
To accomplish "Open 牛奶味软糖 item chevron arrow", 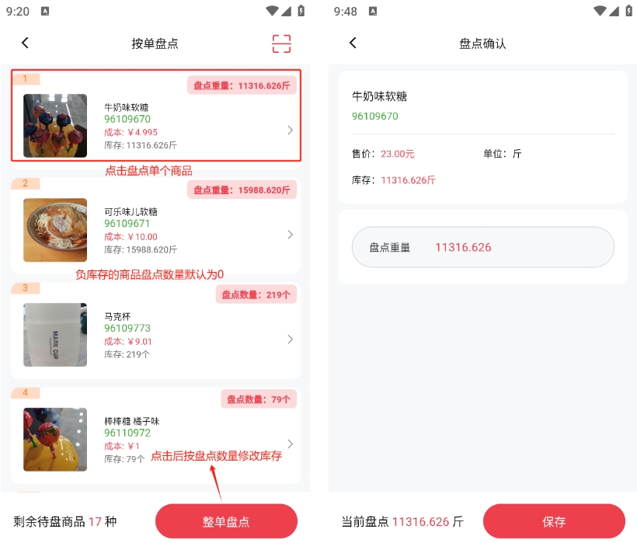I will click(x=290, y=130).
